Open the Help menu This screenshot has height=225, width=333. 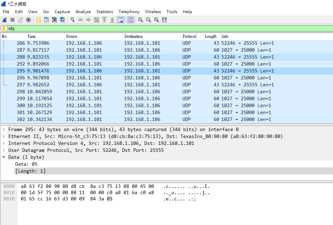187,12
